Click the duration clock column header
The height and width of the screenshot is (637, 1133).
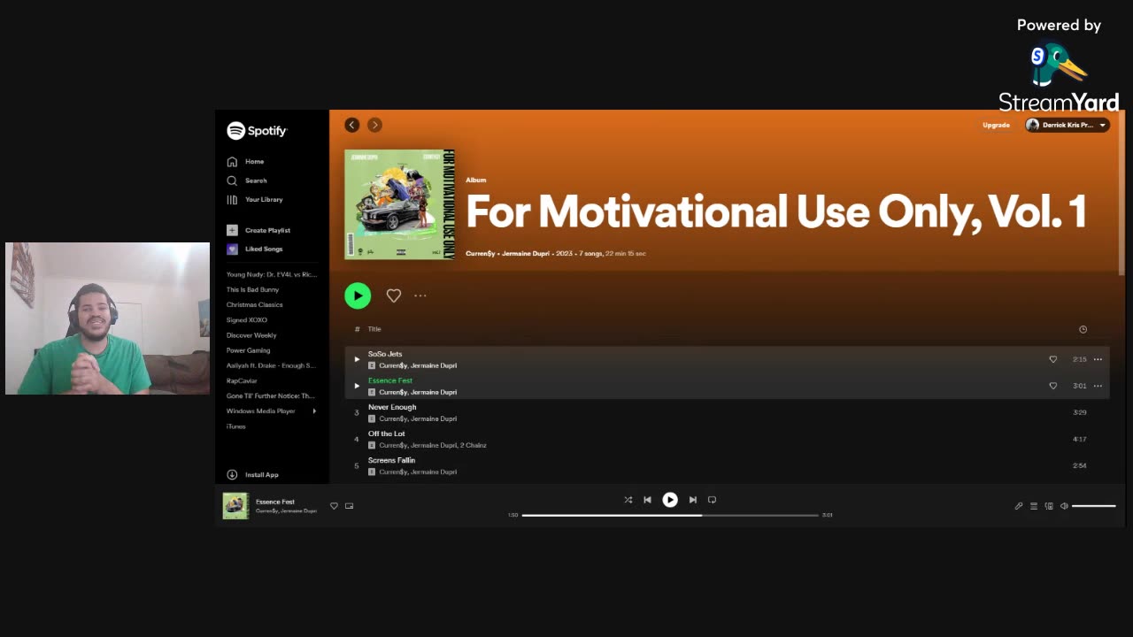click(x=1083, y=329)
